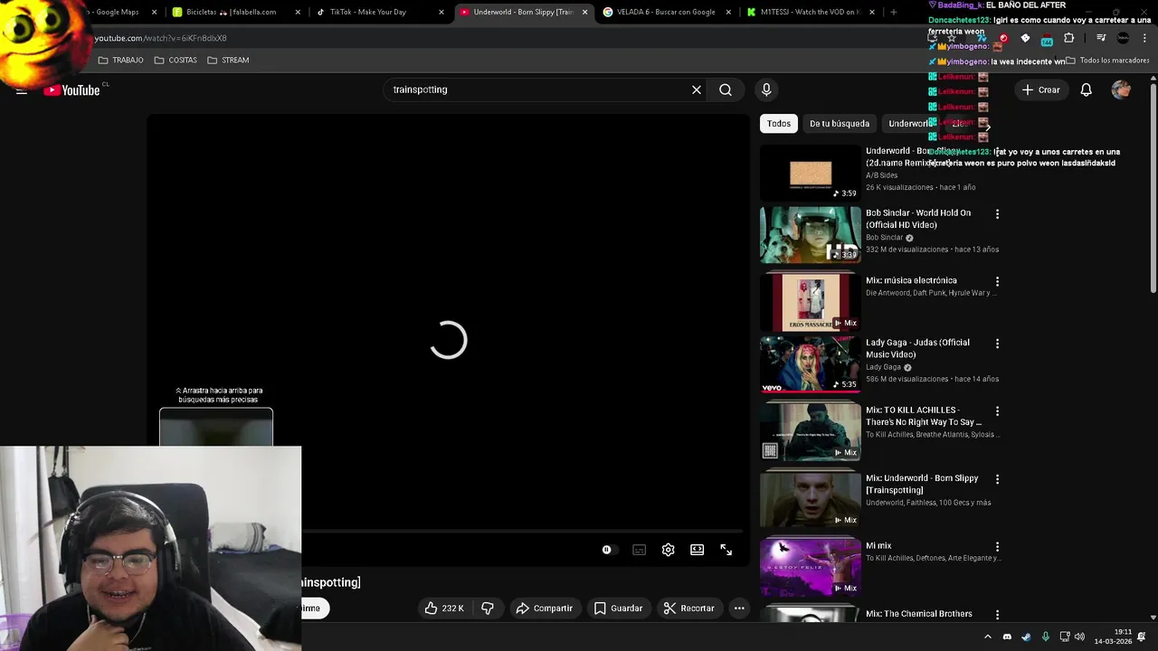Open Mix: Underworld - Born Slippy title
This screenshot has width=1158, height=651.
[x=922, y=484]
